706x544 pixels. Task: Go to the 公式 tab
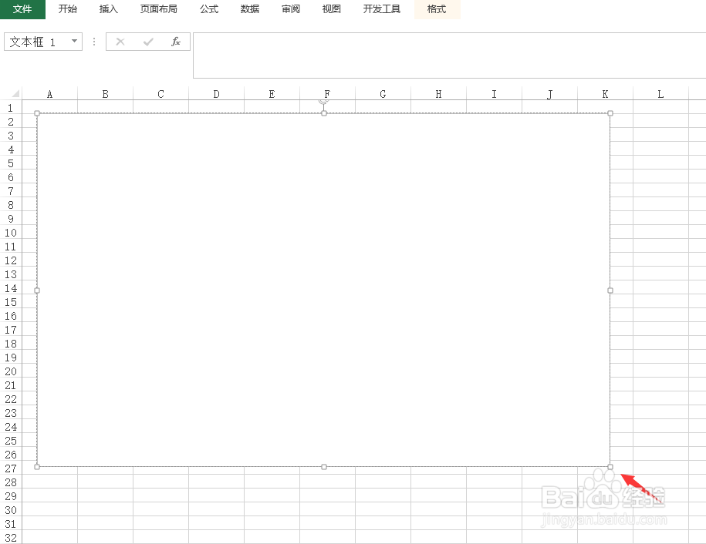(x=209, y=9)
